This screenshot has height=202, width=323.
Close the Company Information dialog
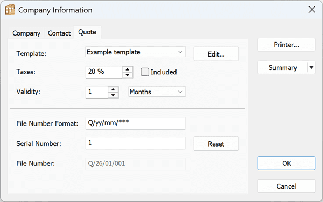[x=312, y=10]
